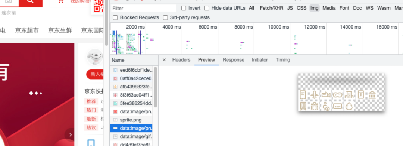
Task: Click the 推荐 news tag
Action: pyautogui.click(x=91, y=101)
